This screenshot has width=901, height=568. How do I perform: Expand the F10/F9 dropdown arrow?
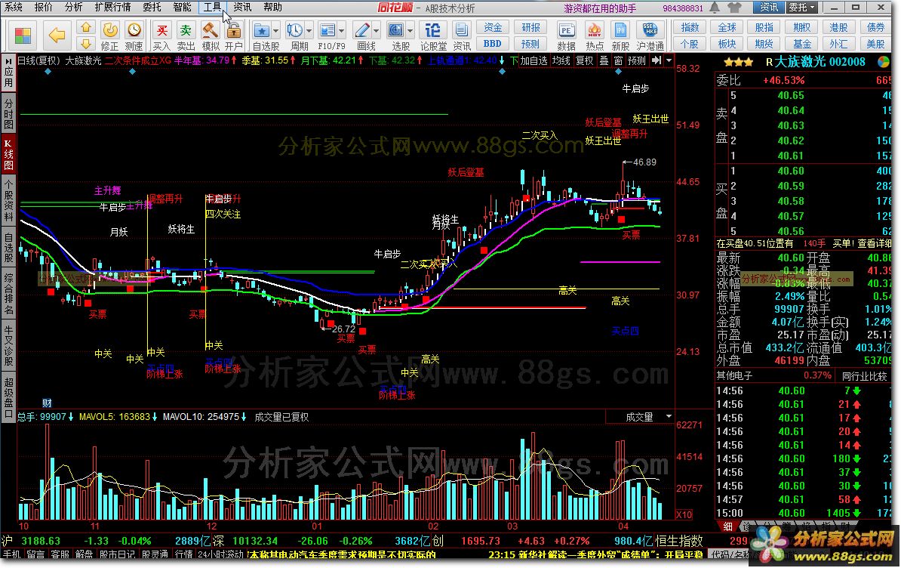pyautogui.click(x=342, y=30)
